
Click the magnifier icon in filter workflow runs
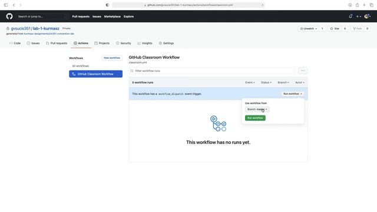pyautogui.click(x=132, y=71)
